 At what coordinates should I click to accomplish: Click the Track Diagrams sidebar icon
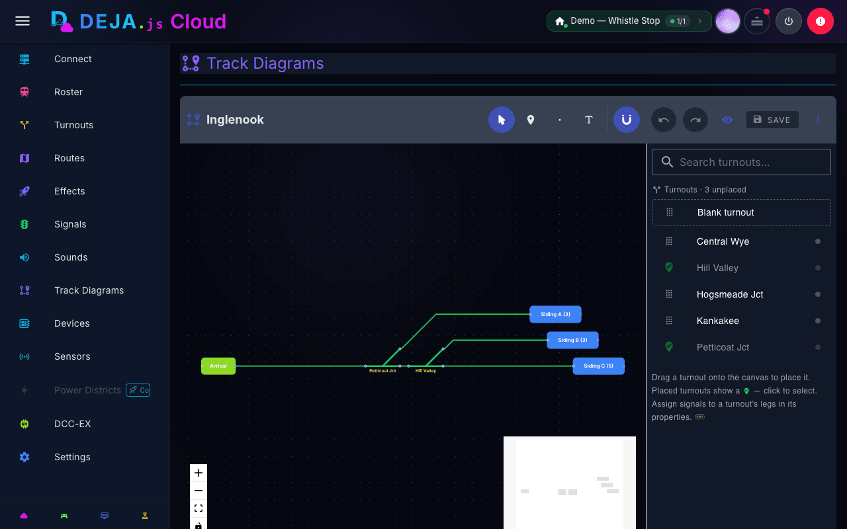click(x=24, y=290)
